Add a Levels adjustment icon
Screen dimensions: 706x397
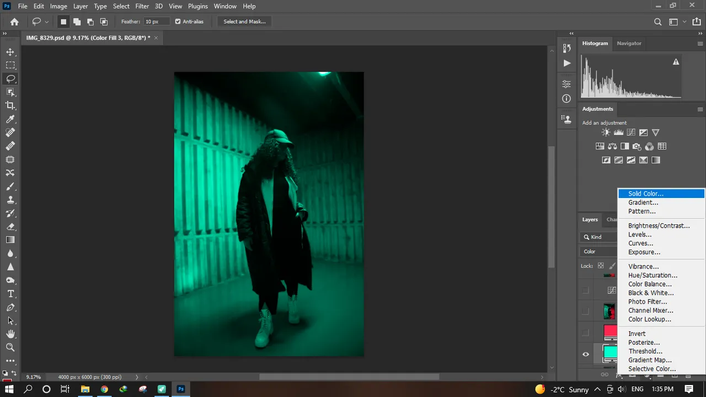(x=618, y=132)
